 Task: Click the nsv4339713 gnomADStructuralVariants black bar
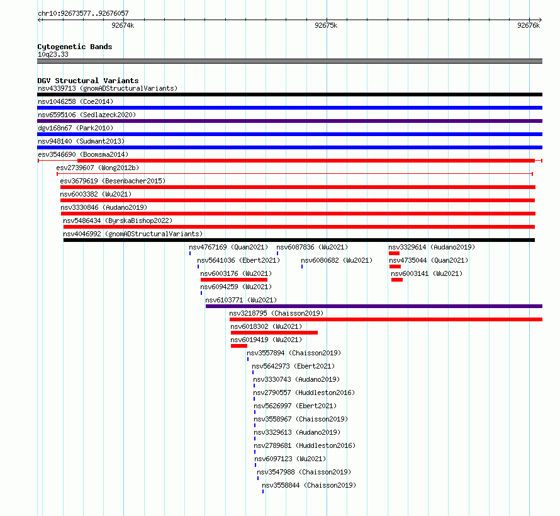pos(289,95)
